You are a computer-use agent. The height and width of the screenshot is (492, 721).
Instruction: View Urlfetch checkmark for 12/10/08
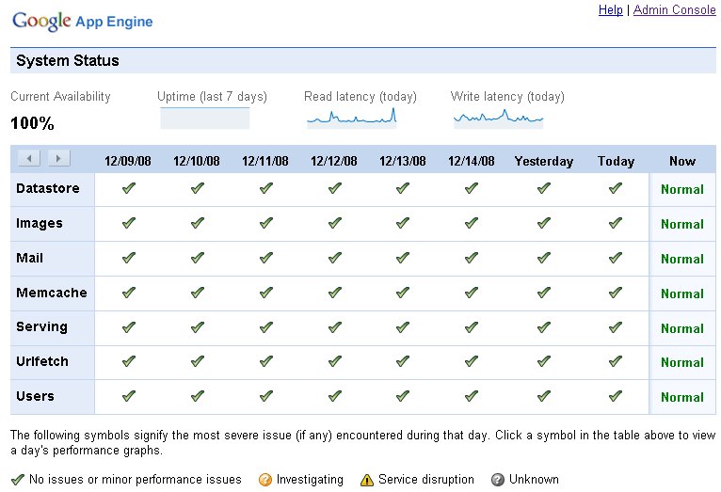click(197, 361)
